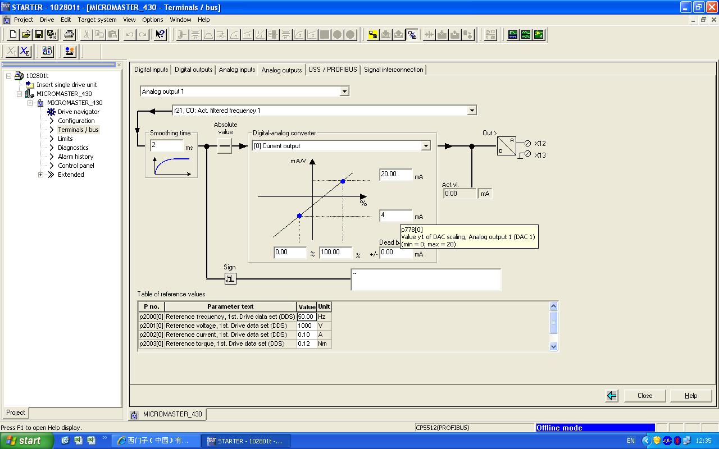
Task: Select Configuration in the project tree
Action: [76, 121]
